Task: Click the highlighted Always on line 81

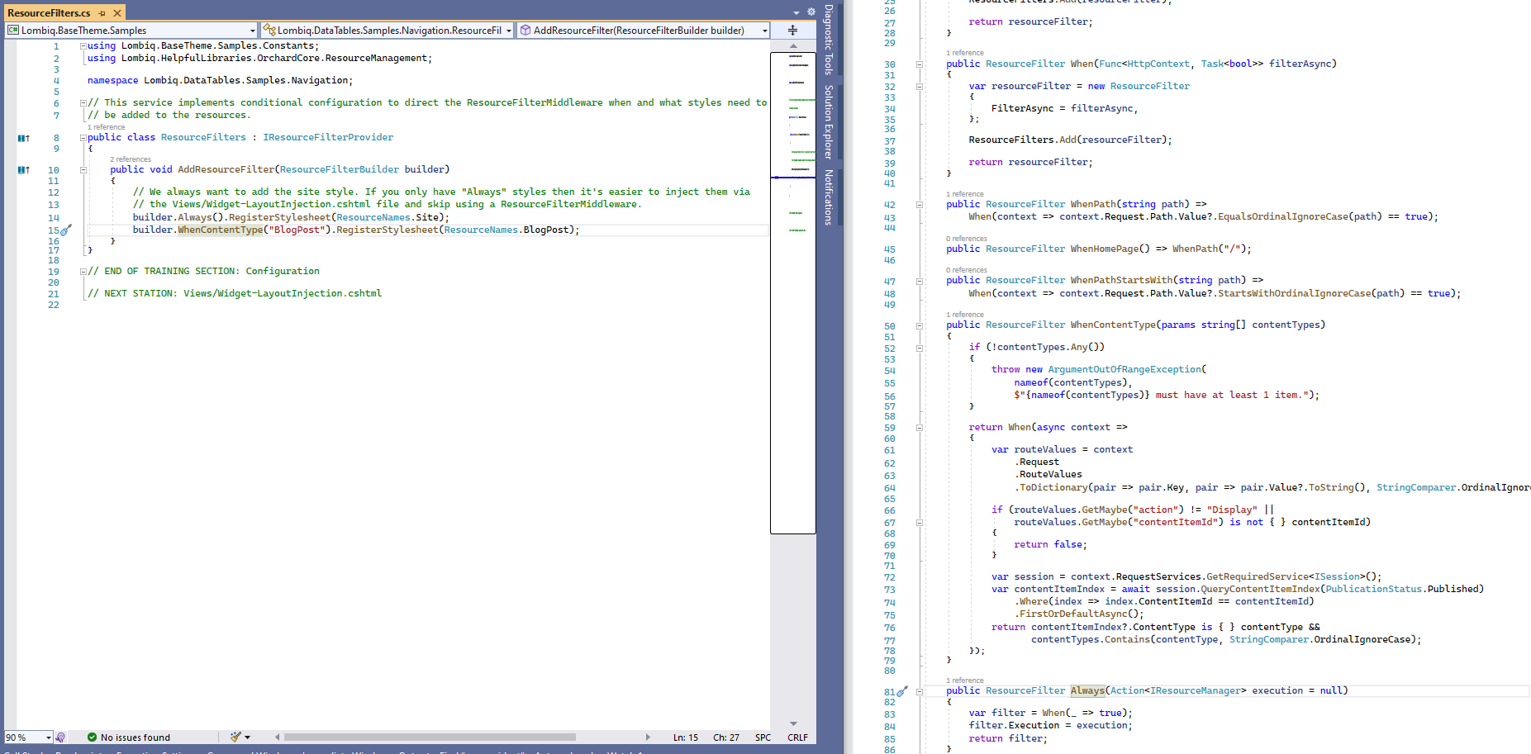Action: click(1087, 691)
